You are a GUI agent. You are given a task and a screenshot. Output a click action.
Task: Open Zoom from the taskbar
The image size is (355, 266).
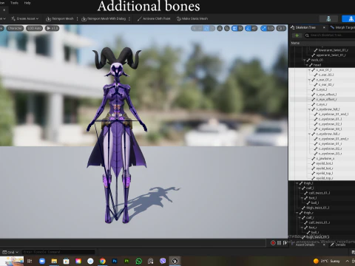(42, 261)
